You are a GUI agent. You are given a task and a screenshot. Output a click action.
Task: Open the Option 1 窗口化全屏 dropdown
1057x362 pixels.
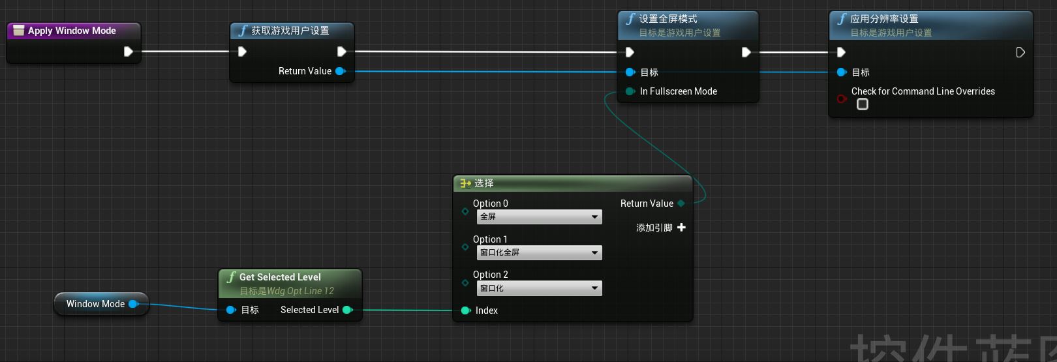coord(539,252)
